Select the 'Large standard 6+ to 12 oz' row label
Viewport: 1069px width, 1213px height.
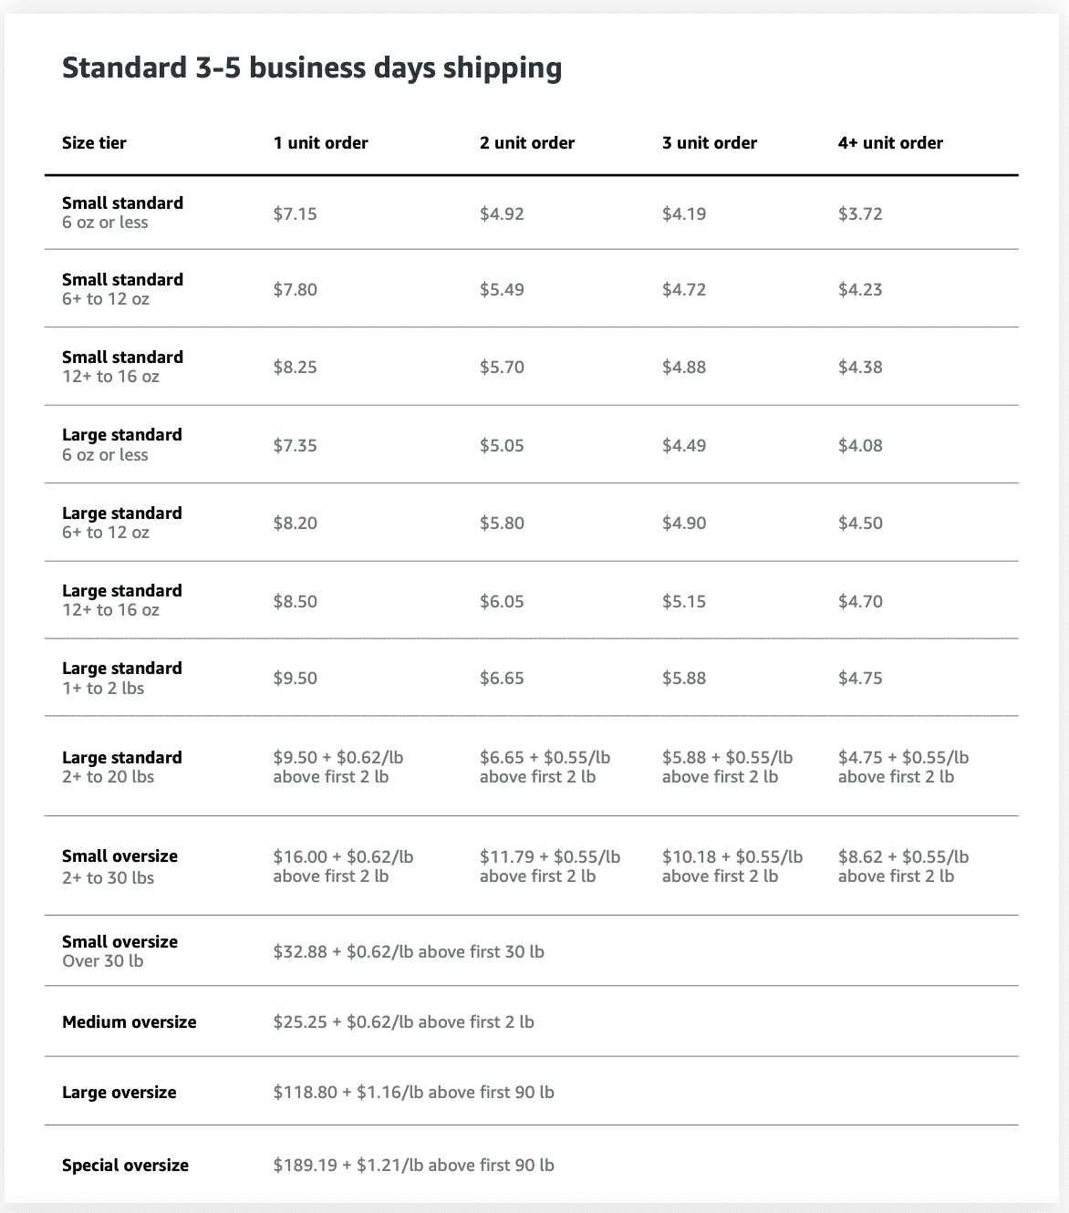[x=121, y=523]
